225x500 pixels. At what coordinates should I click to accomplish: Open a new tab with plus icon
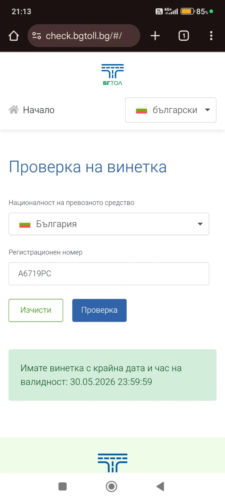pyautogui.click(x=155, y=36)
